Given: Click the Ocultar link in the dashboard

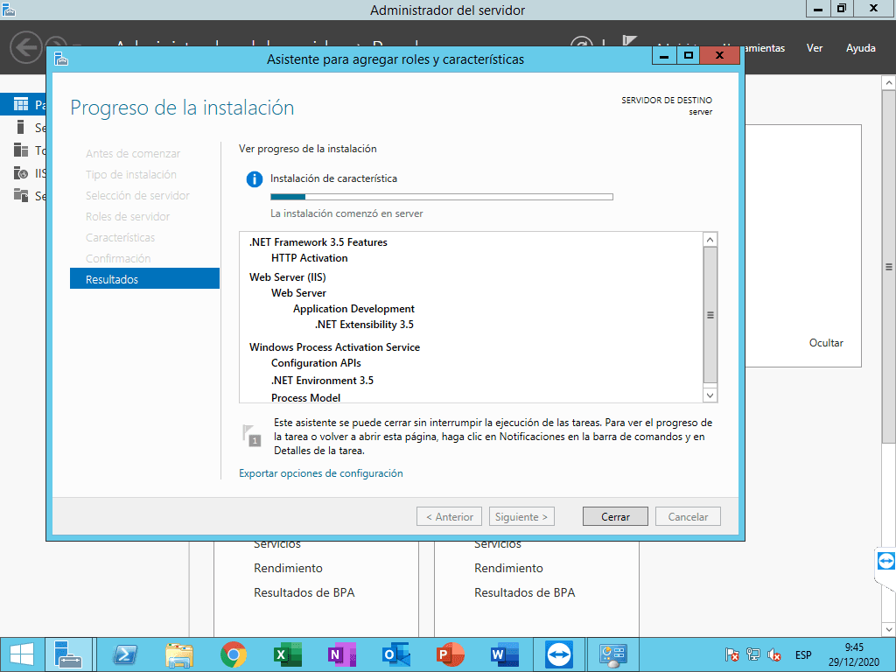Looking at the screenshot, I should 826,343.
